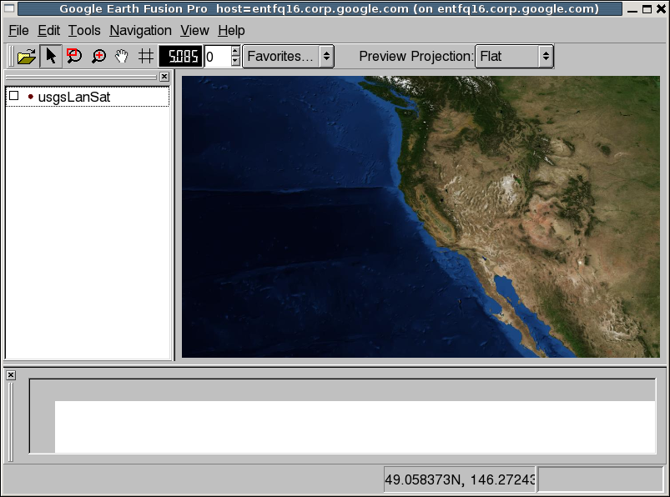The image size is (670, 497).
Task: Open the Navigation menu
Action: tap(140, 30)
